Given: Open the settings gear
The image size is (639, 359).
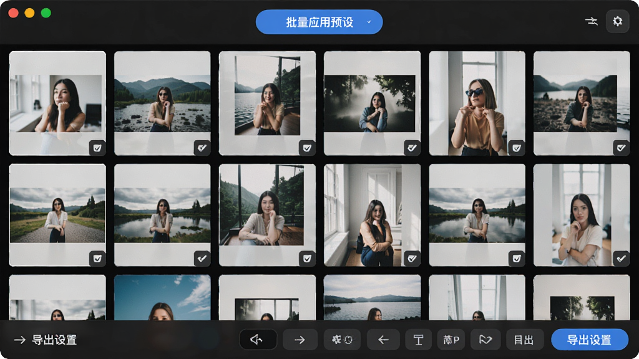Looking at the screenshot, I should (617, 21).
